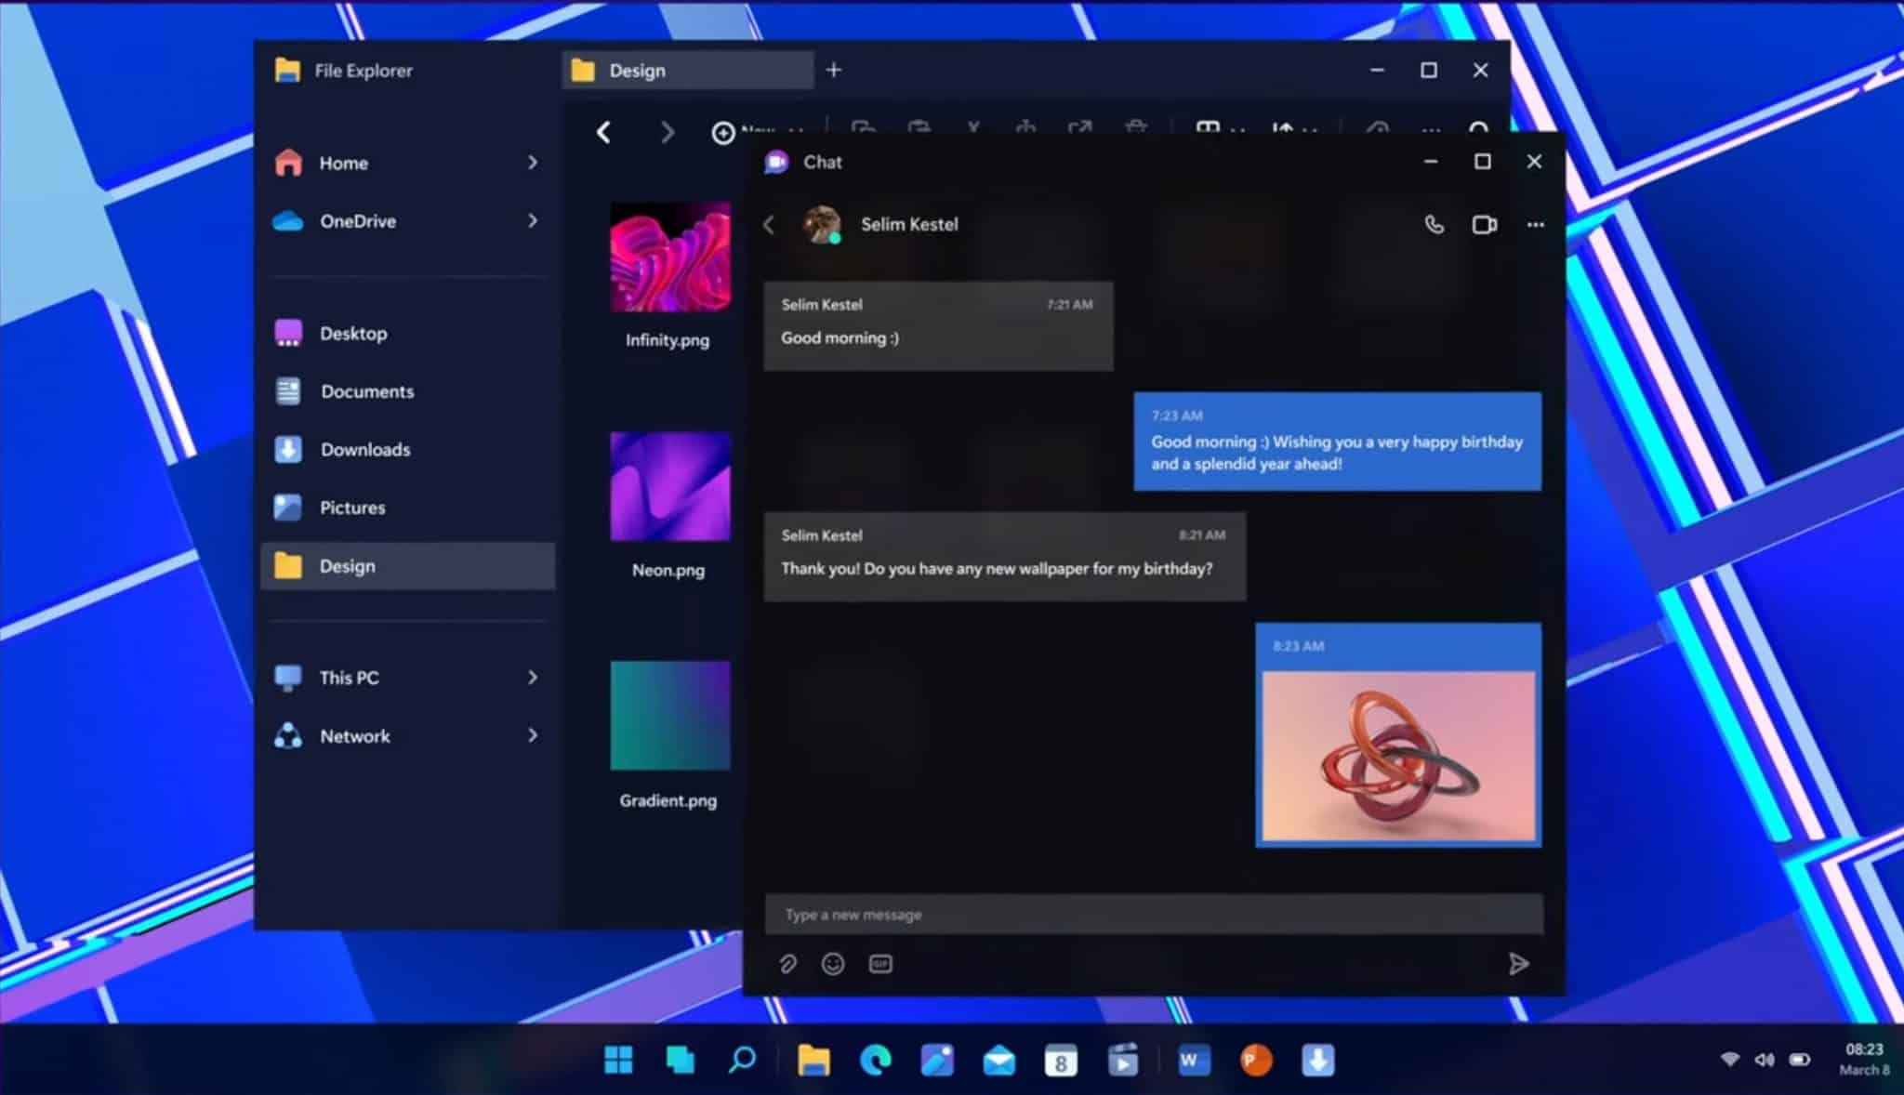This screenshot has height=1095, width=1904.
Task: Go back using the Chat back arrow
Action: (x=769, y=224)
